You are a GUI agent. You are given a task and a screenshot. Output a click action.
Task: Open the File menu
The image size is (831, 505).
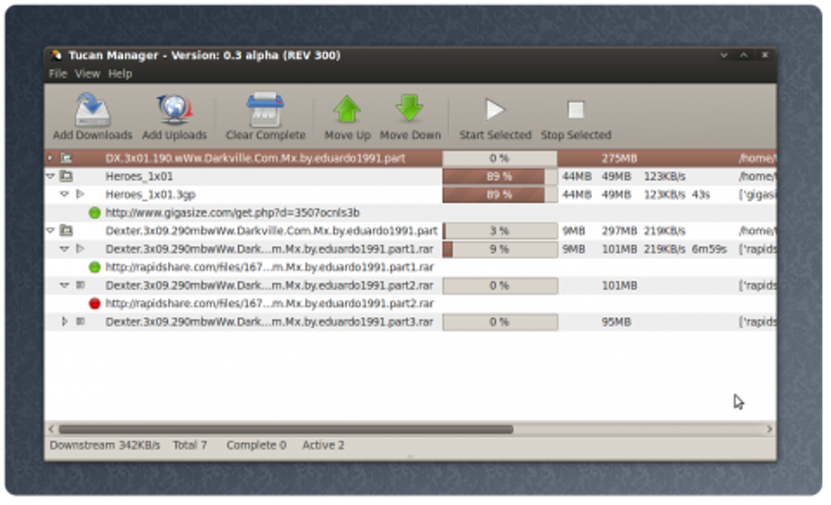point(58,73)
